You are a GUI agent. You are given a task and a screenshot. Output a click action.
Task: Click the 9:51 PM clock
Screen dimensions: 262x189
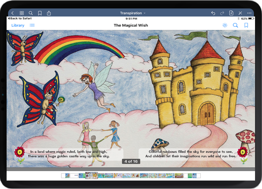coord(131,19)
